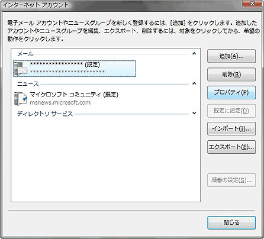
Task: Click the インポート(I)... button
Action: tap(231, 129)
